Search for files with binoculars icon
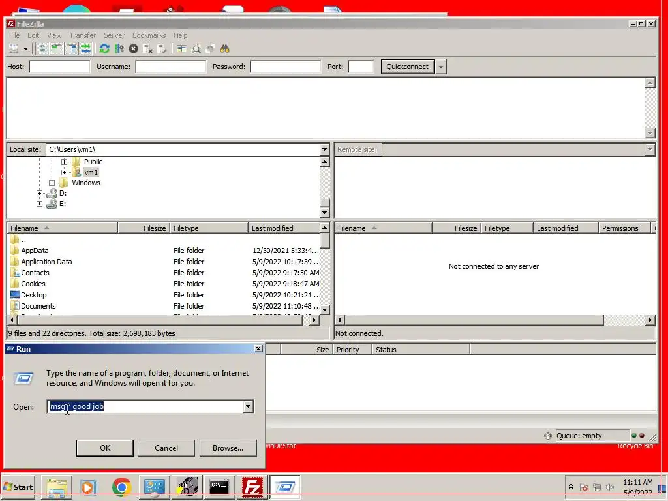 (x=224, y=49)
